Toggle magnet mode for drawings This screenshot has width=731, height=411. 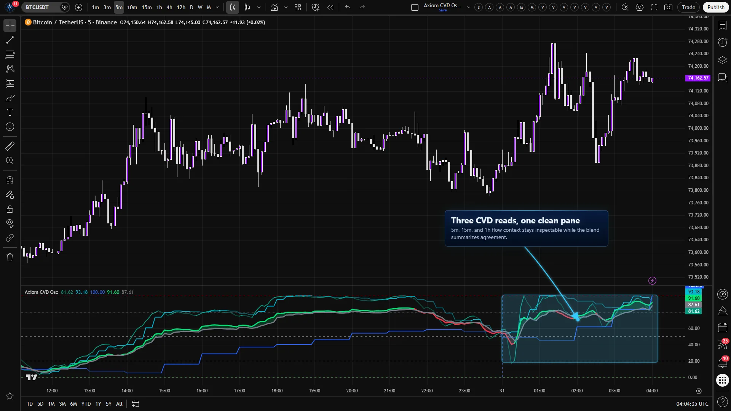click(10, 180)
